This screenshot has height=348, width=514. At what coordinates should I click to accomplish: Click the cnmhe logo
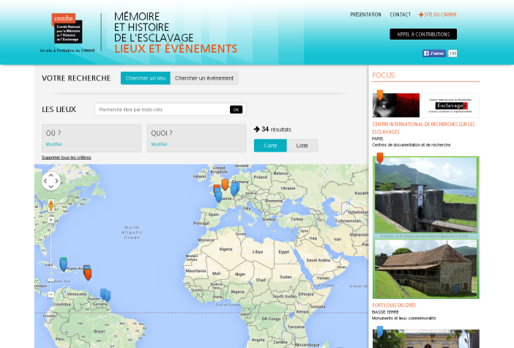[67, 29]
